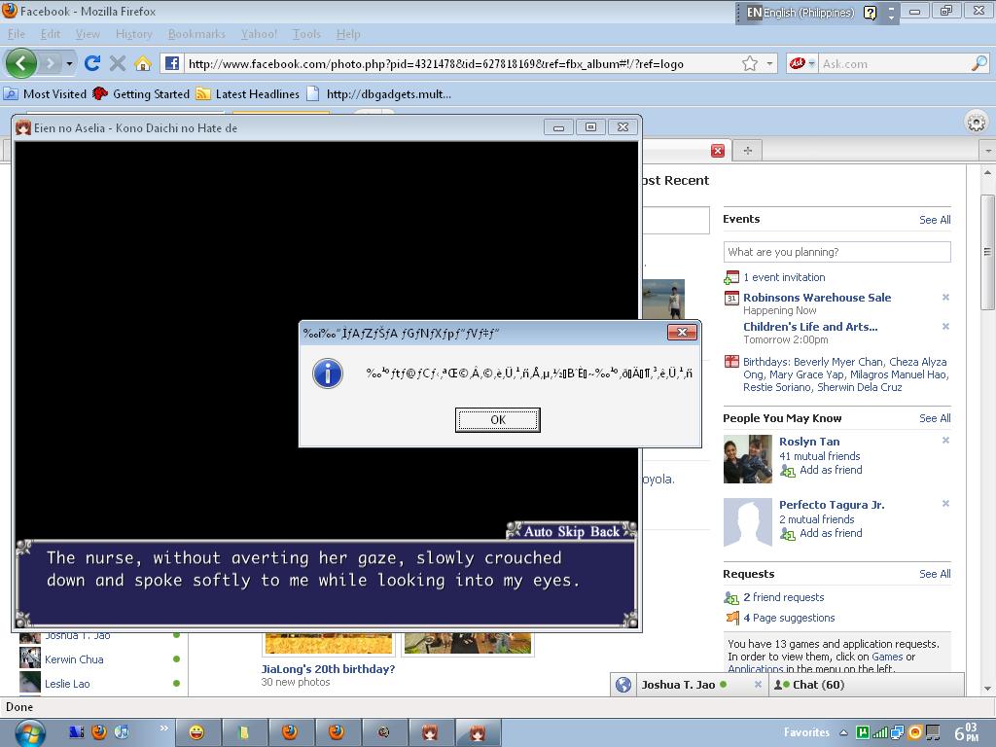
Task: Click the globe icon left of Joshua T. Jao chat
Action: pyautogui.click(x=623, y=685)
